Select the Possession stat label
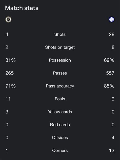 (60, 60)
